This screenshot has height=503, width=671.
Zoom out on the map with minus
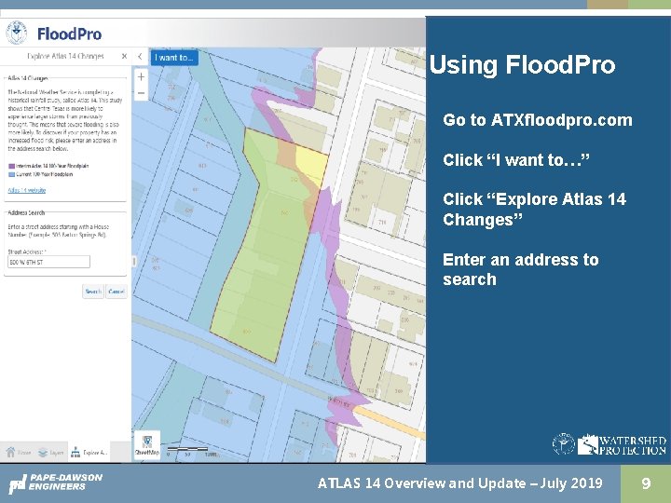[x=141, y=93]
